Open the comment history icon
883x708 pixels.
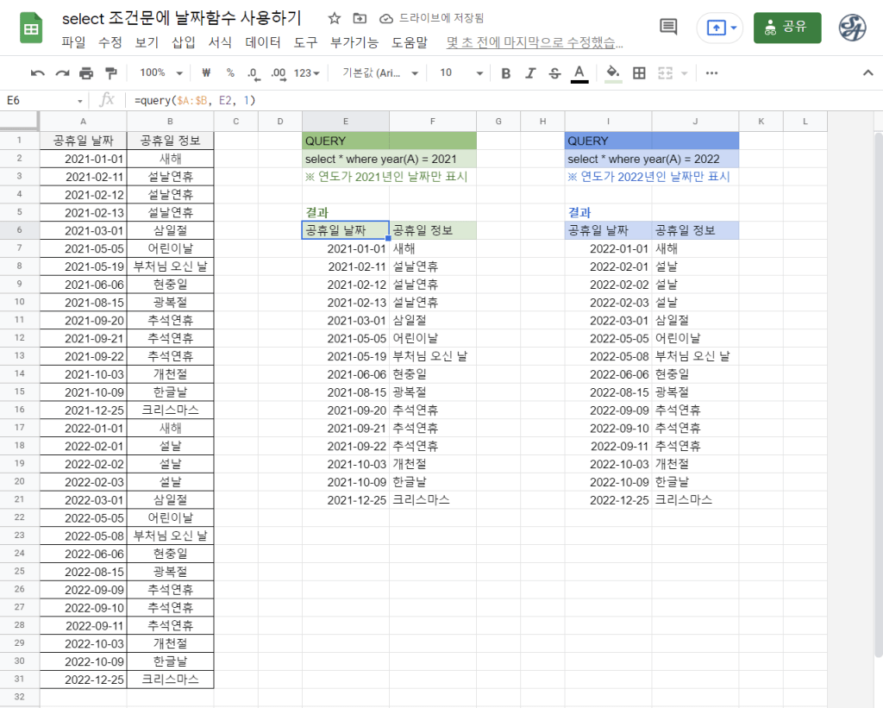coord(668,27)
